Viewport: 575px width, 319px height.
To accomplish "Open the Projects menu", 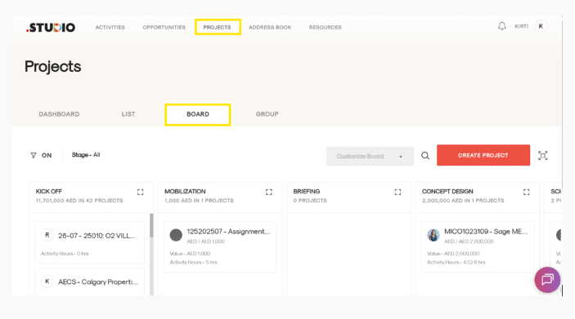I will 217,28.
